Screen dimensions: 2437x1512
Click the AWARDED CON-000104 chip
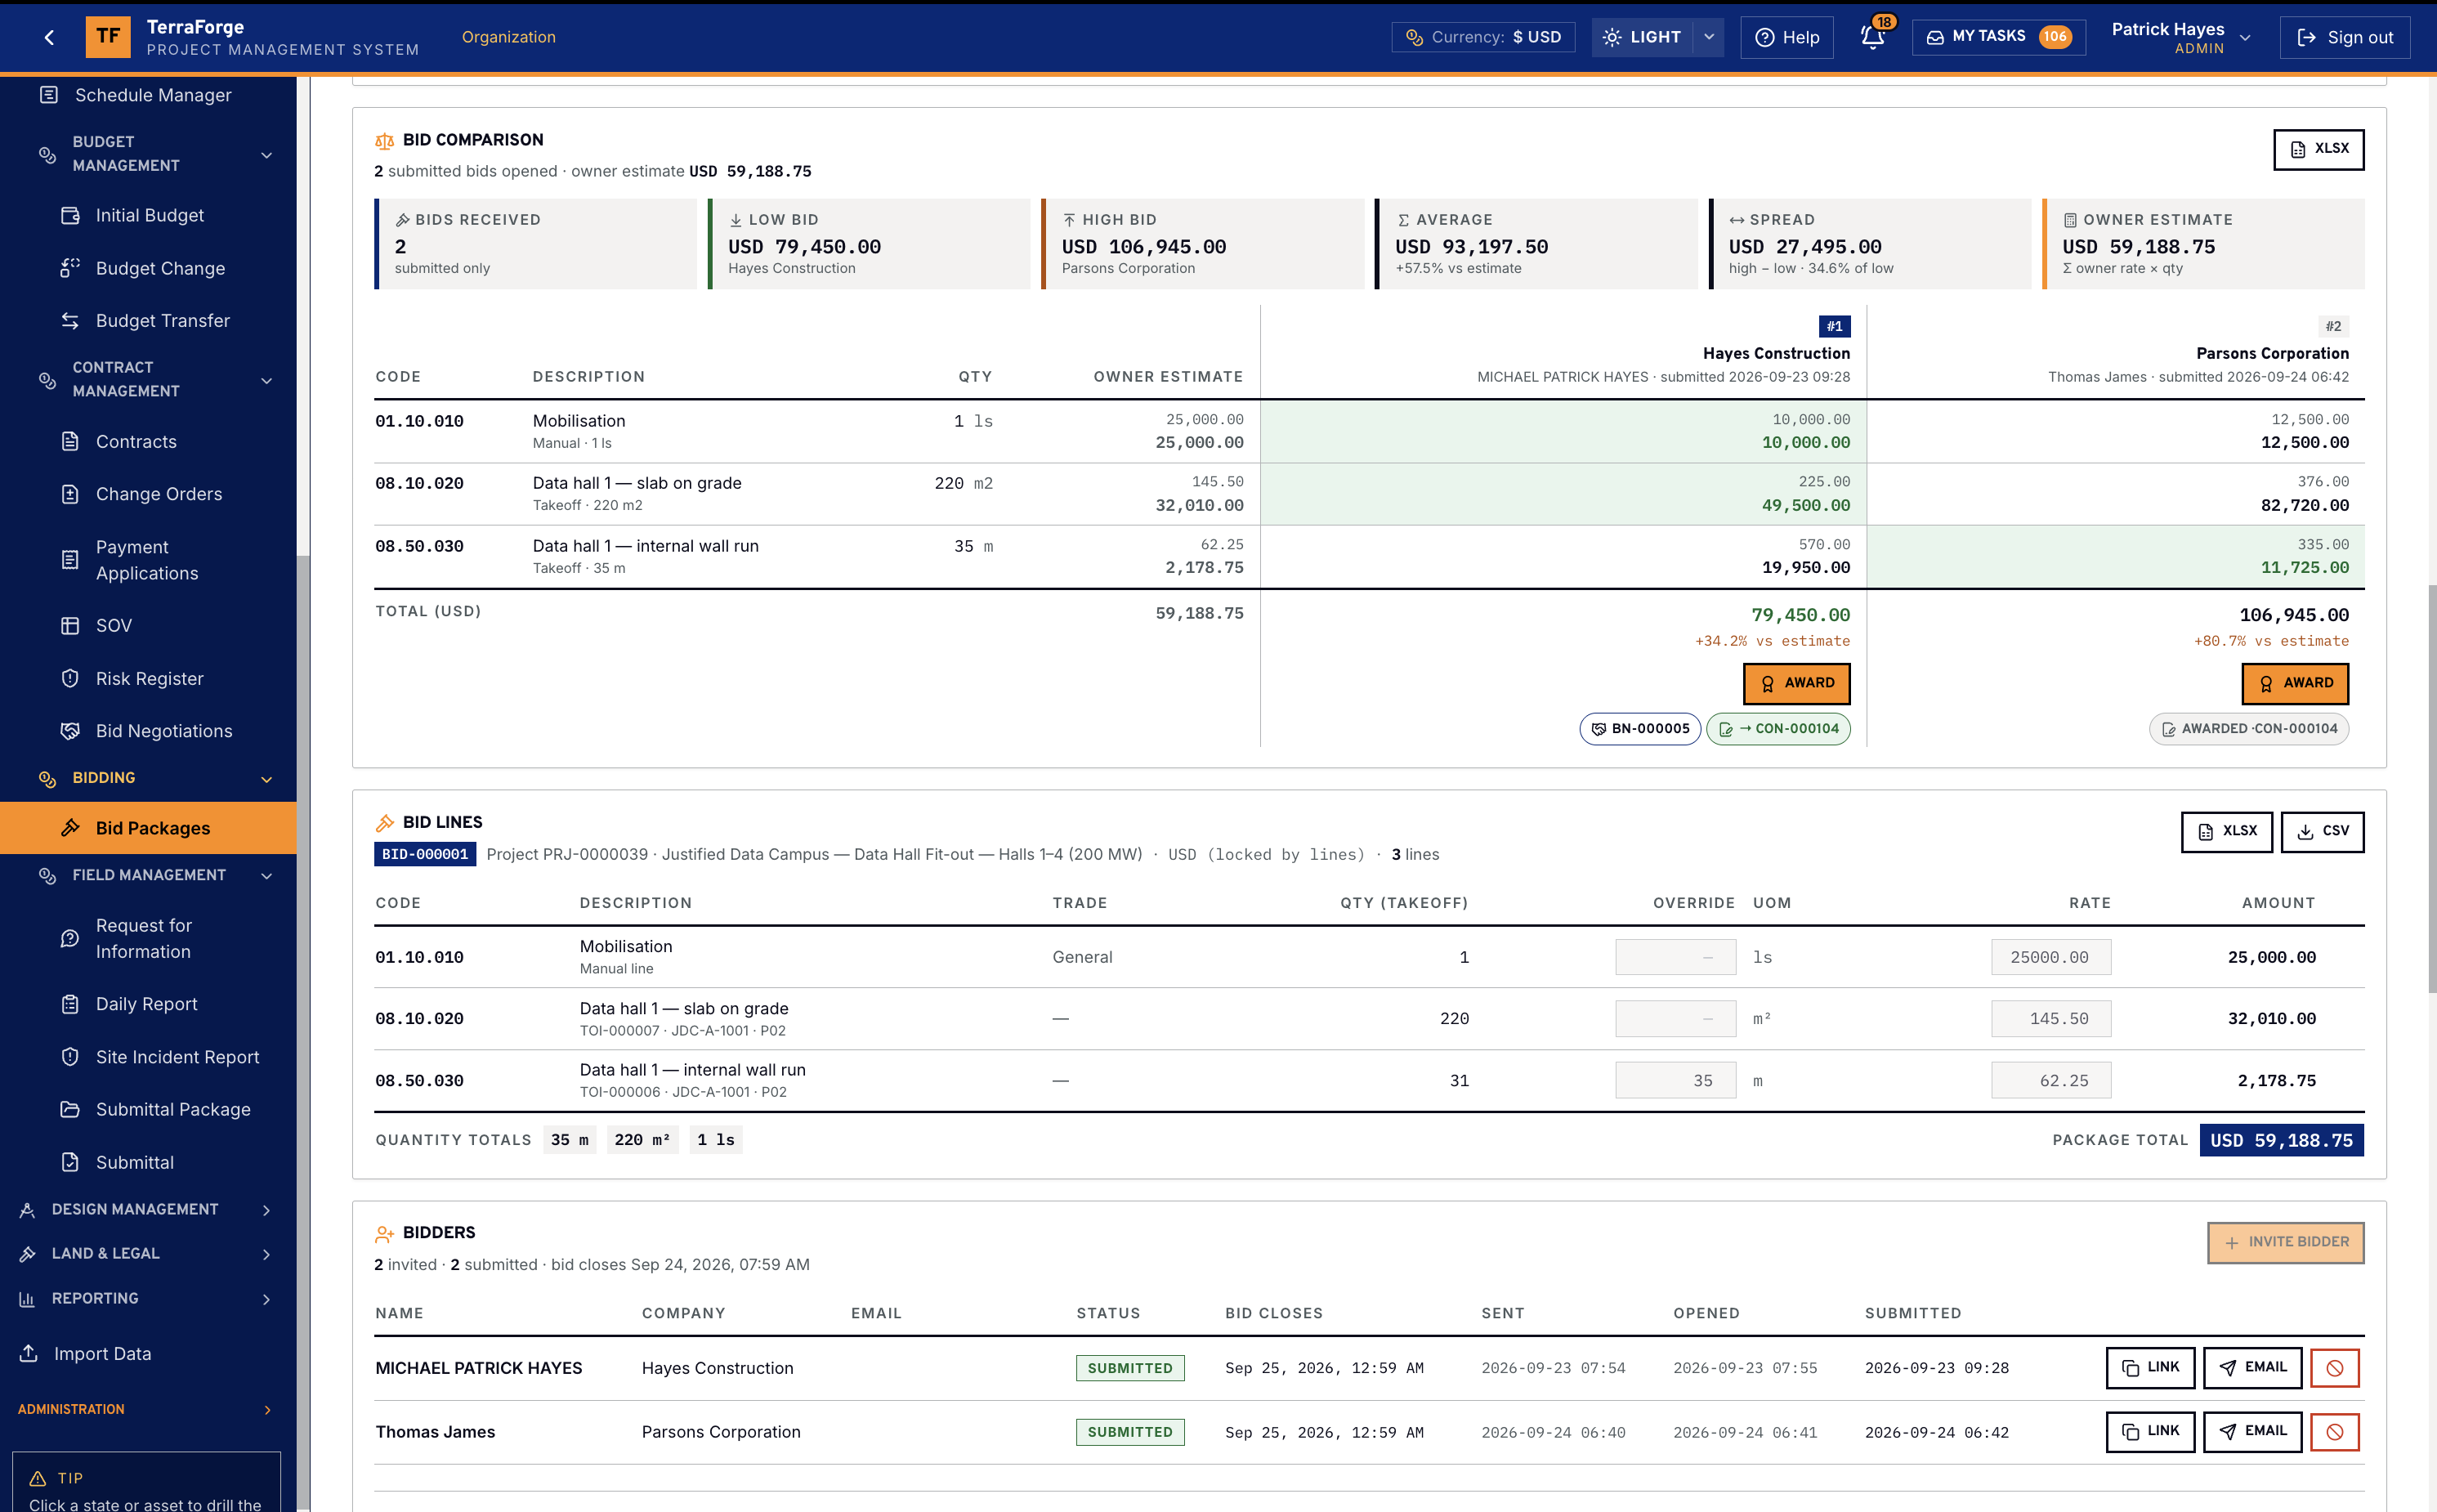pyautogui.click(x=2249, y=729)
